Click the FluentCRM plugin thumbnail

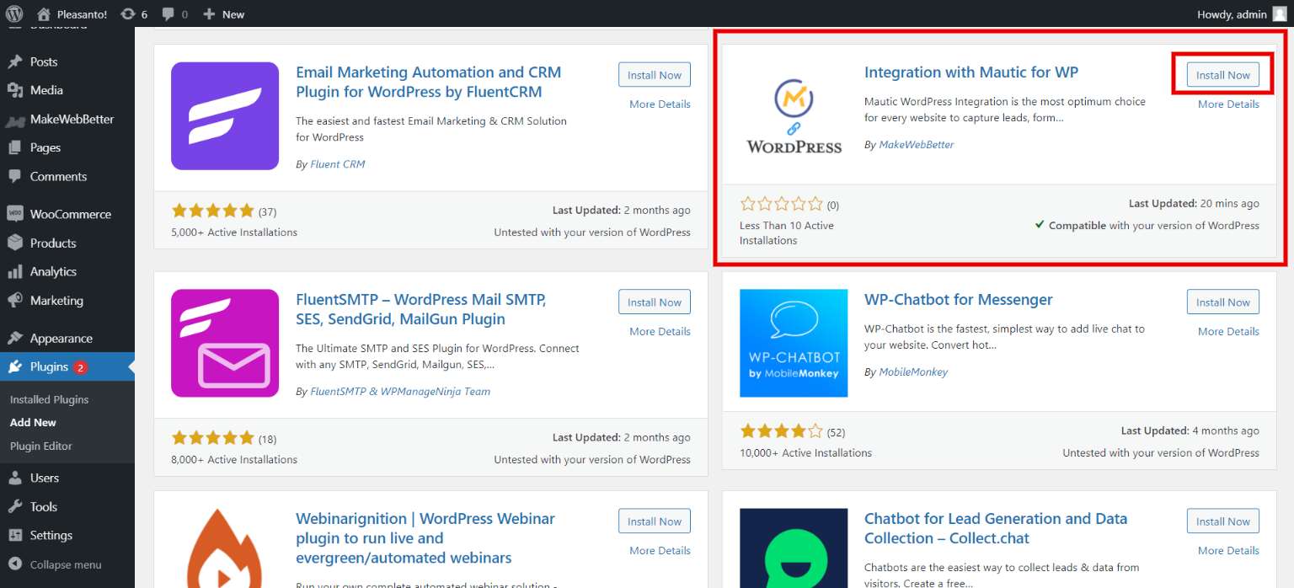pos(224,115)
